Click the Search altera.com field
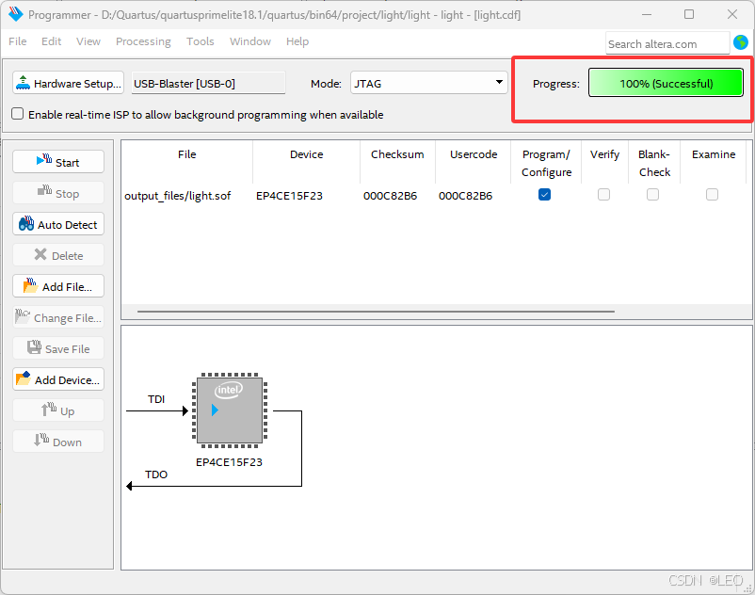Screen dimensions: 755x595 (x=667, y=44)
